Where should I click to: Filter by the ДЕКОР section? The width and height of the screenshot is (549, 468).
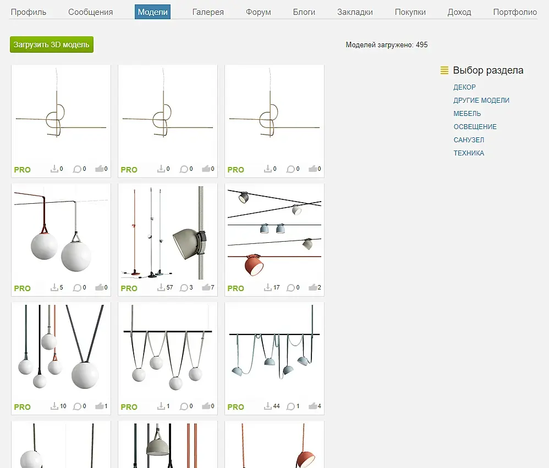click(465, 87)
